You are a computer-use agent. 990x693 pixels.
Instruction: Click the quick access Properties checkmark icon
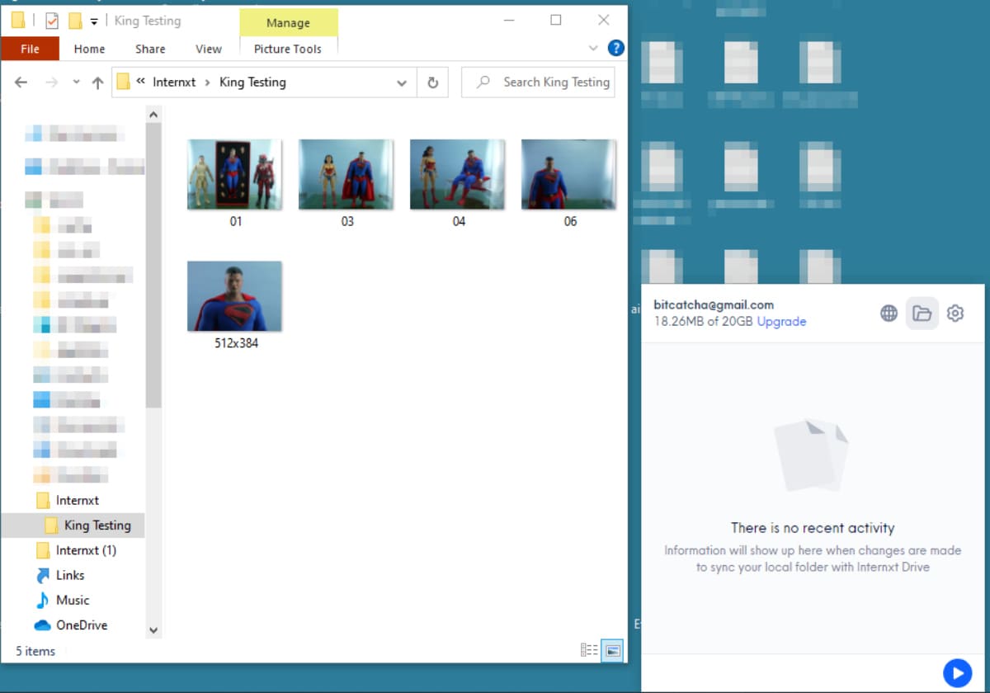pyautogui.click(x=51, y=21)
